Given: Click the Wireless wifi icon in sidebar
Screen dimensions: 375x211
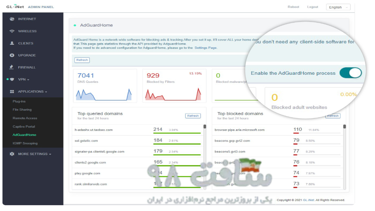Looking at the screenshot, I should coord(12,31).
